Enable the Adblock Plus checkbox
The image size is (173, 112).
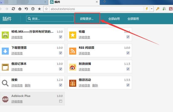click(60, 101)
